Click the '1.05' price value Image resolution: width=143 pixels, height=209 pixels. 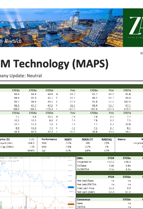[x=32, y=139]
